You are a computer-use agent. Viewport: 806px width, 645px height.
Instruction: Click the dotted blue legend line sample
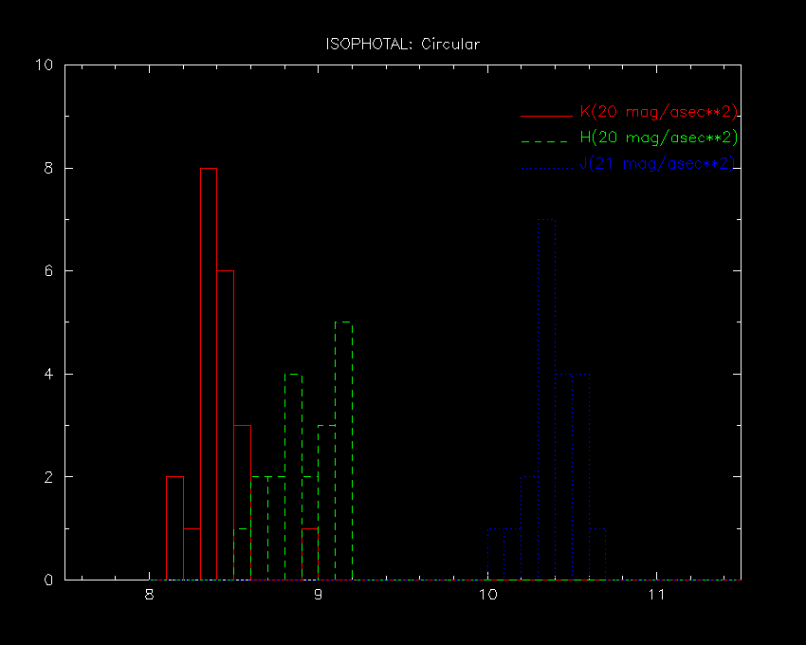[x=546, y=168]
